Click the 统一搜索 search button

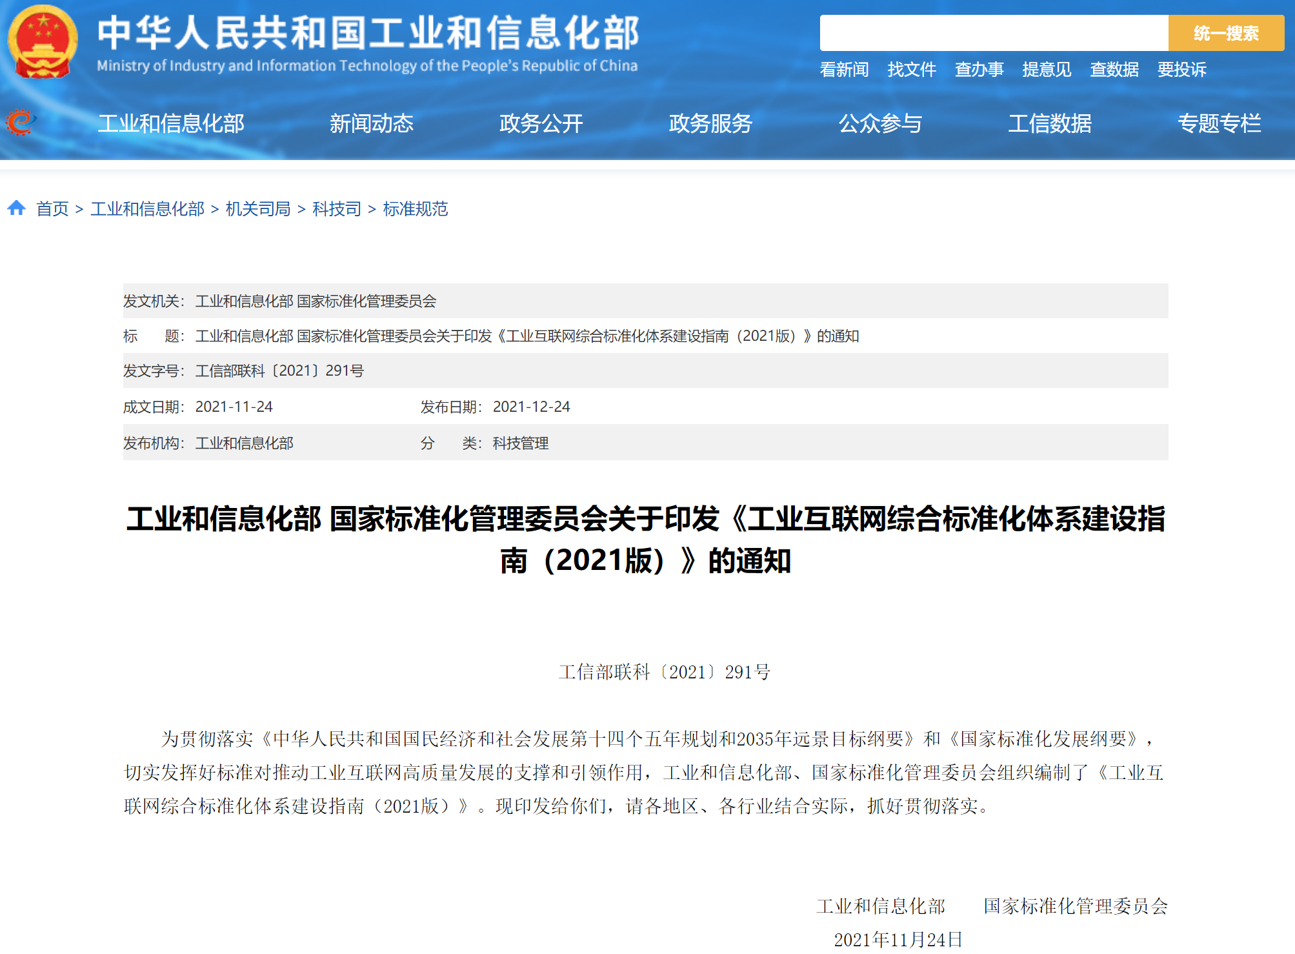coord(1226,33)
